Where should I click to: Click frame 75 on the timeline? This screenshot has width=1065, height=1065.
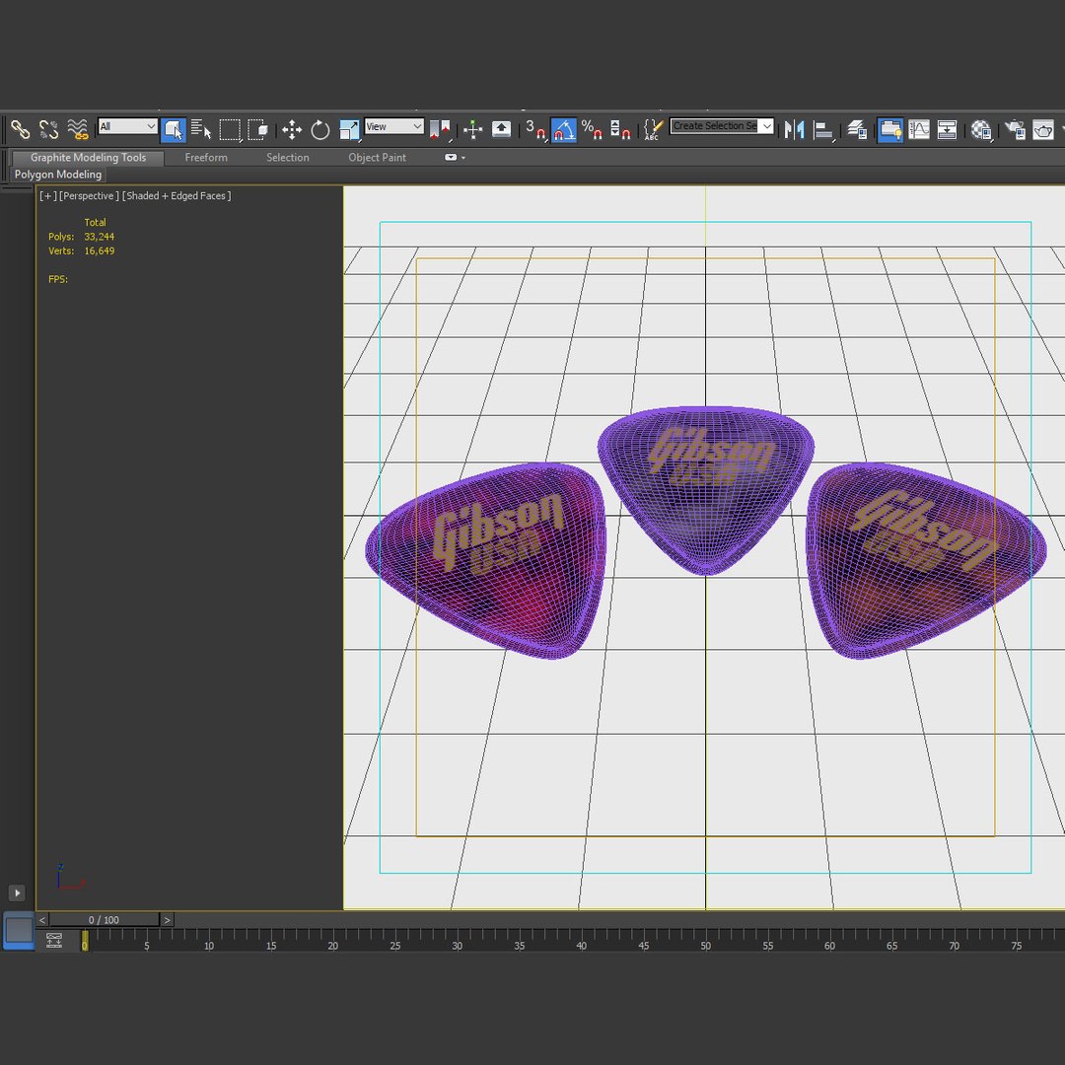point(1016,945)
